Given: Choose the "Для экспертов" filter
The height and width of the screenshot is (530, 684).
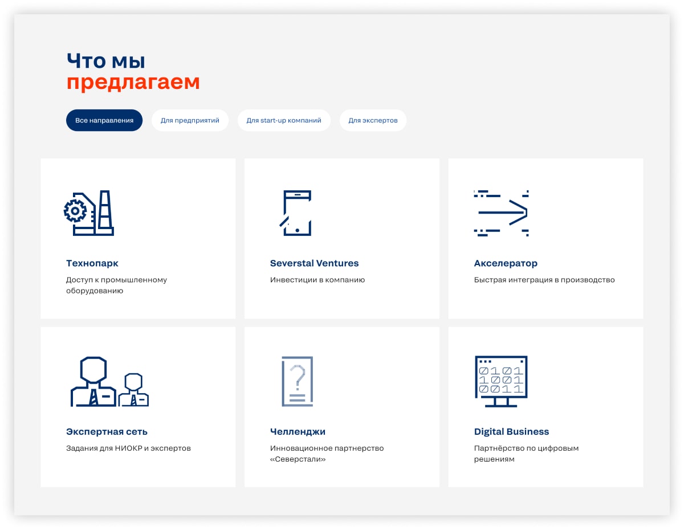Looking at the screenshot, I should [x=373, y=120].
